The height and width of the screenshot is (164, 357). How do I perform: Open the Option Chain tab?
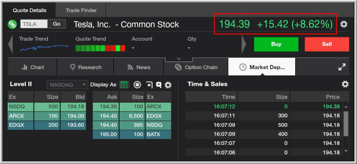[196, 67]
